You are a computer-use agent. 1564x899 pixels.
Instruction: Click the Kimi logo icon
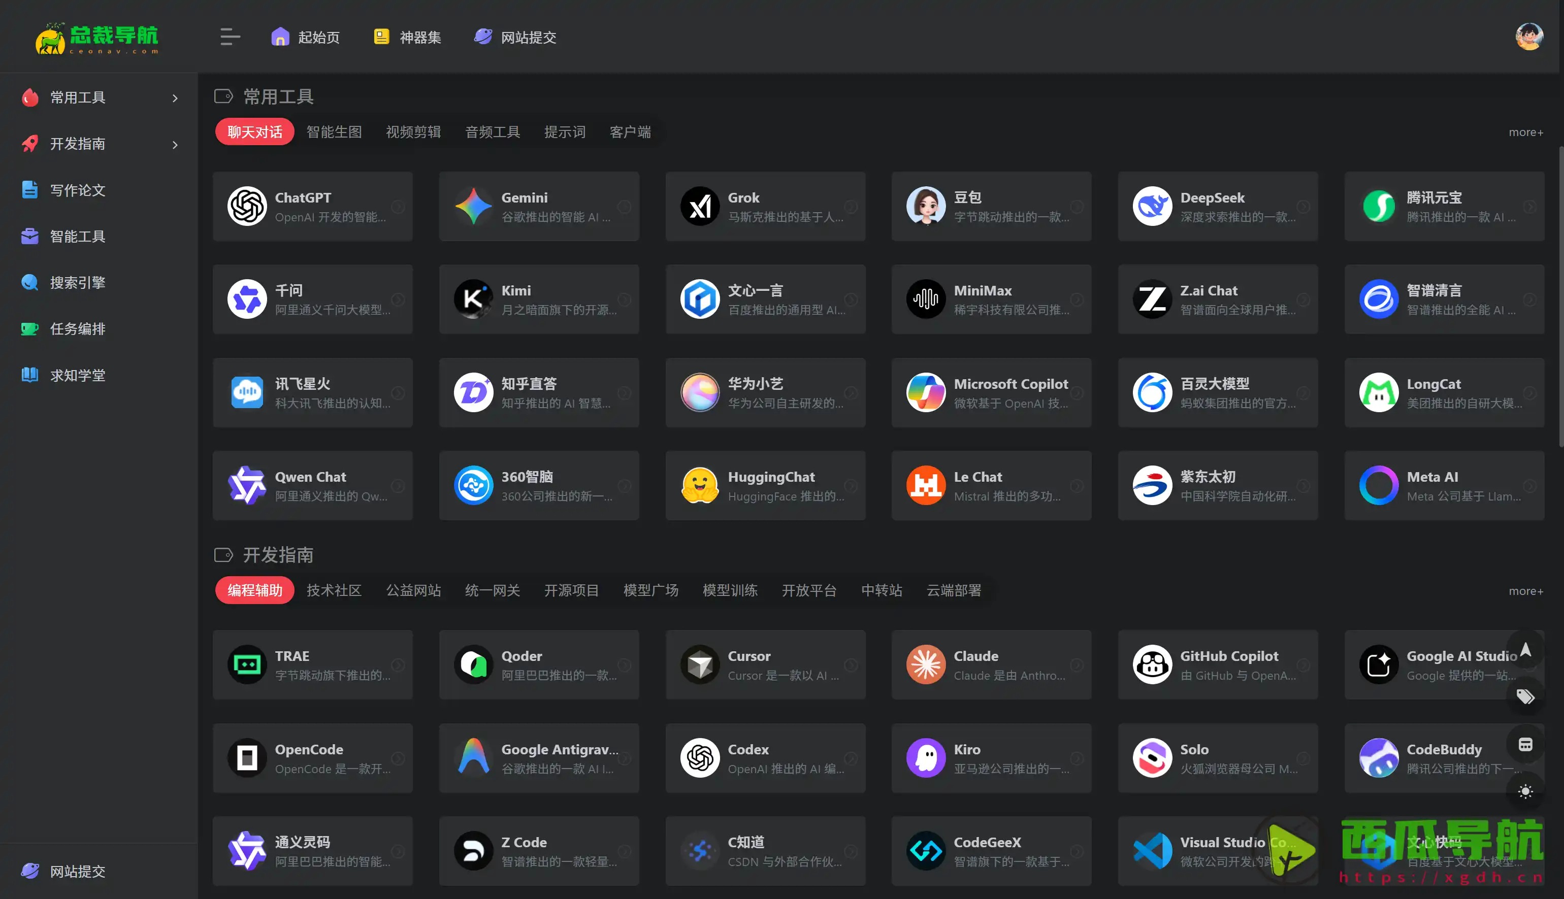[x=473, y=299]
